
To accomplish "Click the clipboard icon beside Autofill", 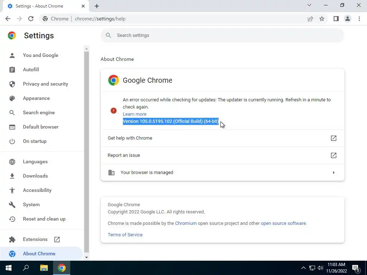I will pyautogui.click(x=12, y=69).
